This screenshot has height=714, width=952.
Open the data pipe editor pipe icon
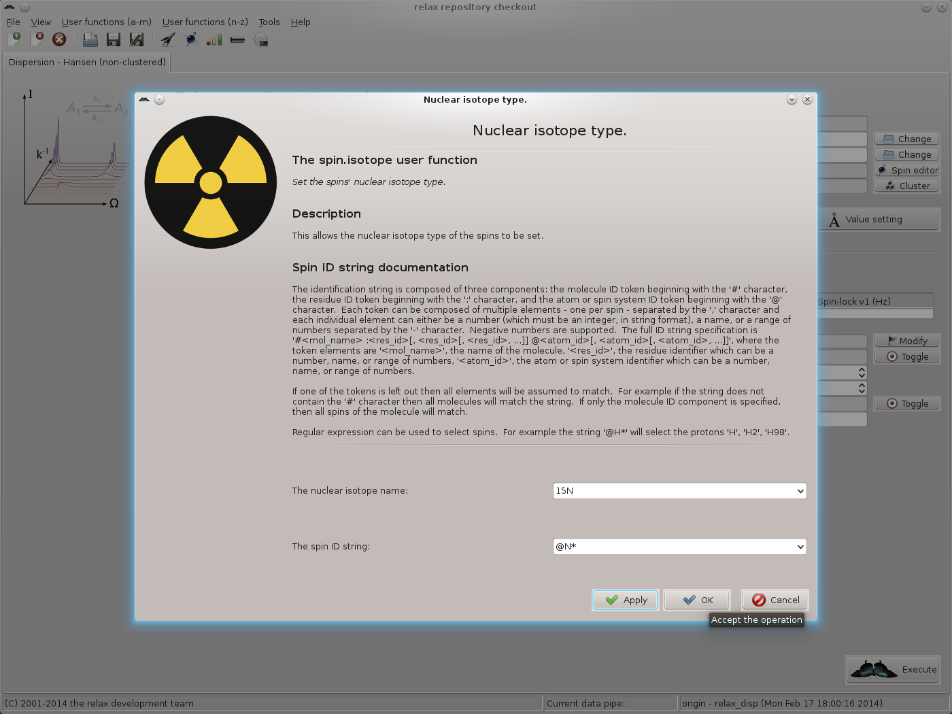pyautogui.click(x=237, y=39)
